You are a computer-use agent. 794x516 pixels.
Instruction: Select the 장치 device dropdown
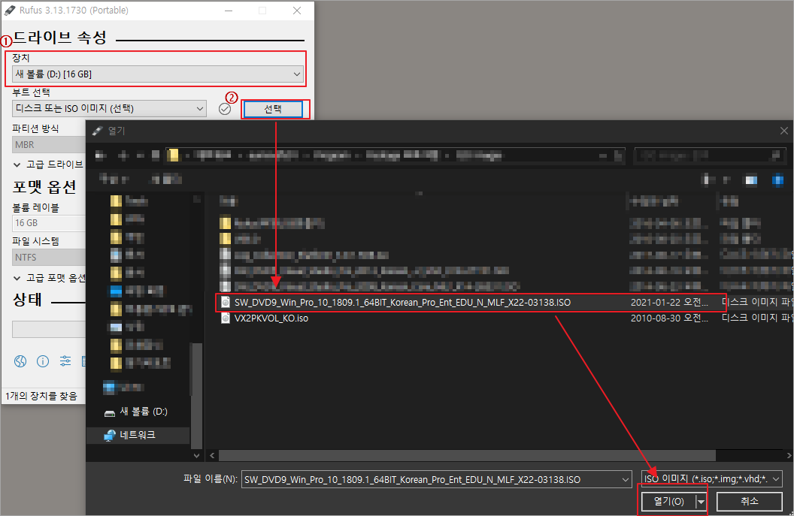click(157, 74)
